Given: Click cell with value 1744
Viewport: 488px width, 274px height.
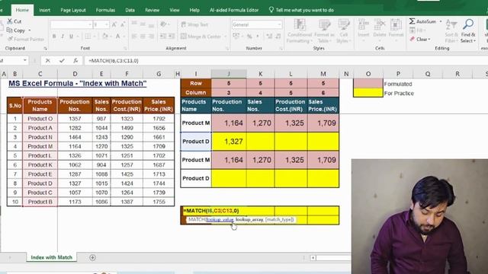Looking at the screenshot, I should click(159, 183).
